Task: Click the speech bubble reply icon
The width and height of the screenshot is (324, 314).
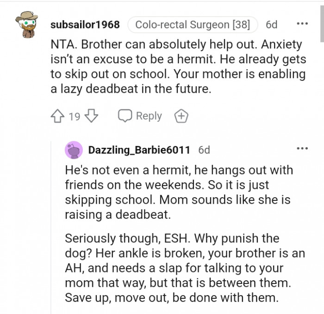Action: [x=125, y=116]
